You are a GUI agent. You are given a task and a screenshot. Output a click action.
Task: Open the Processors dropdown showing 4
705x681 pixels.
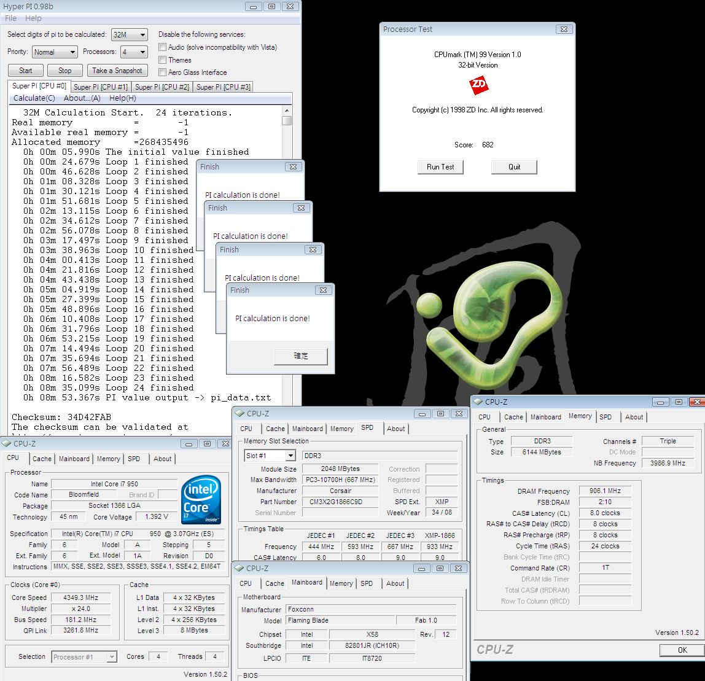134,52
